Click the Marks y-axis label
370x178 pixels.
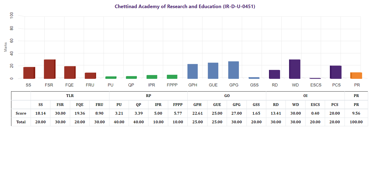click(x=6, y=47)
